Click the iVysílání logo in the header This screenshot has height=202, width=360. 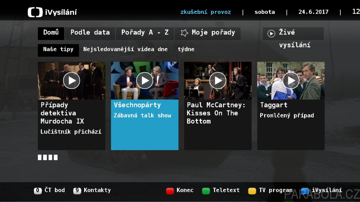52,12
